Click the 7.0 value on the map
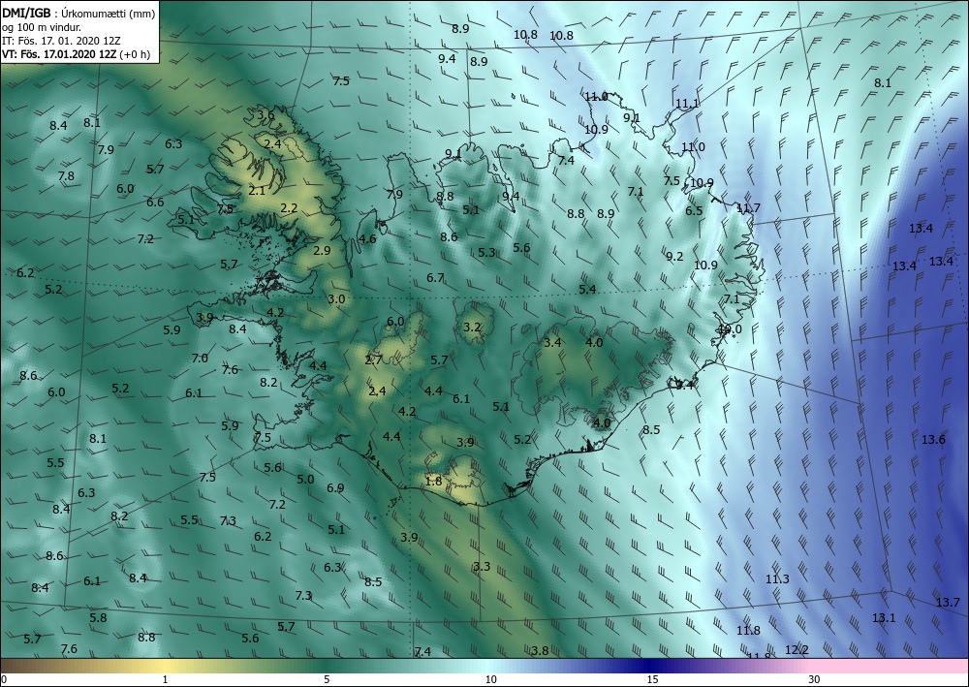969x687 pixels. click(200, 358)
